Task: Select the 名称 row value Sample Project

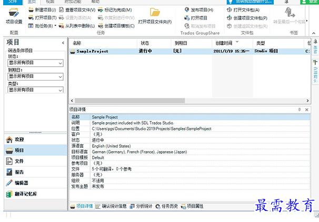Action: pos(105,117)
